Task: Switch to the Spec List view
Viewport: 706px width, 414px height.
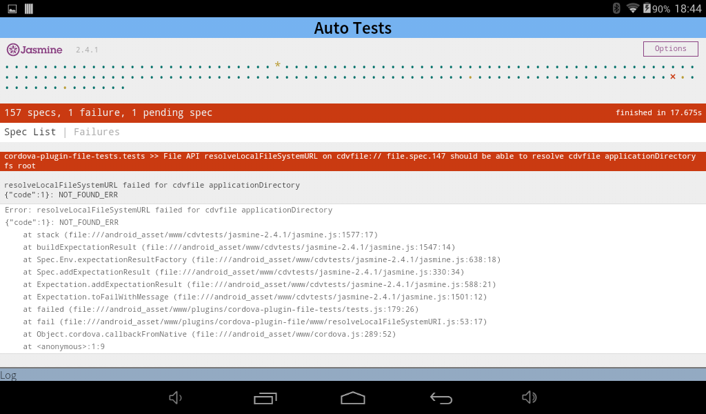Action: tap(30, 132)
